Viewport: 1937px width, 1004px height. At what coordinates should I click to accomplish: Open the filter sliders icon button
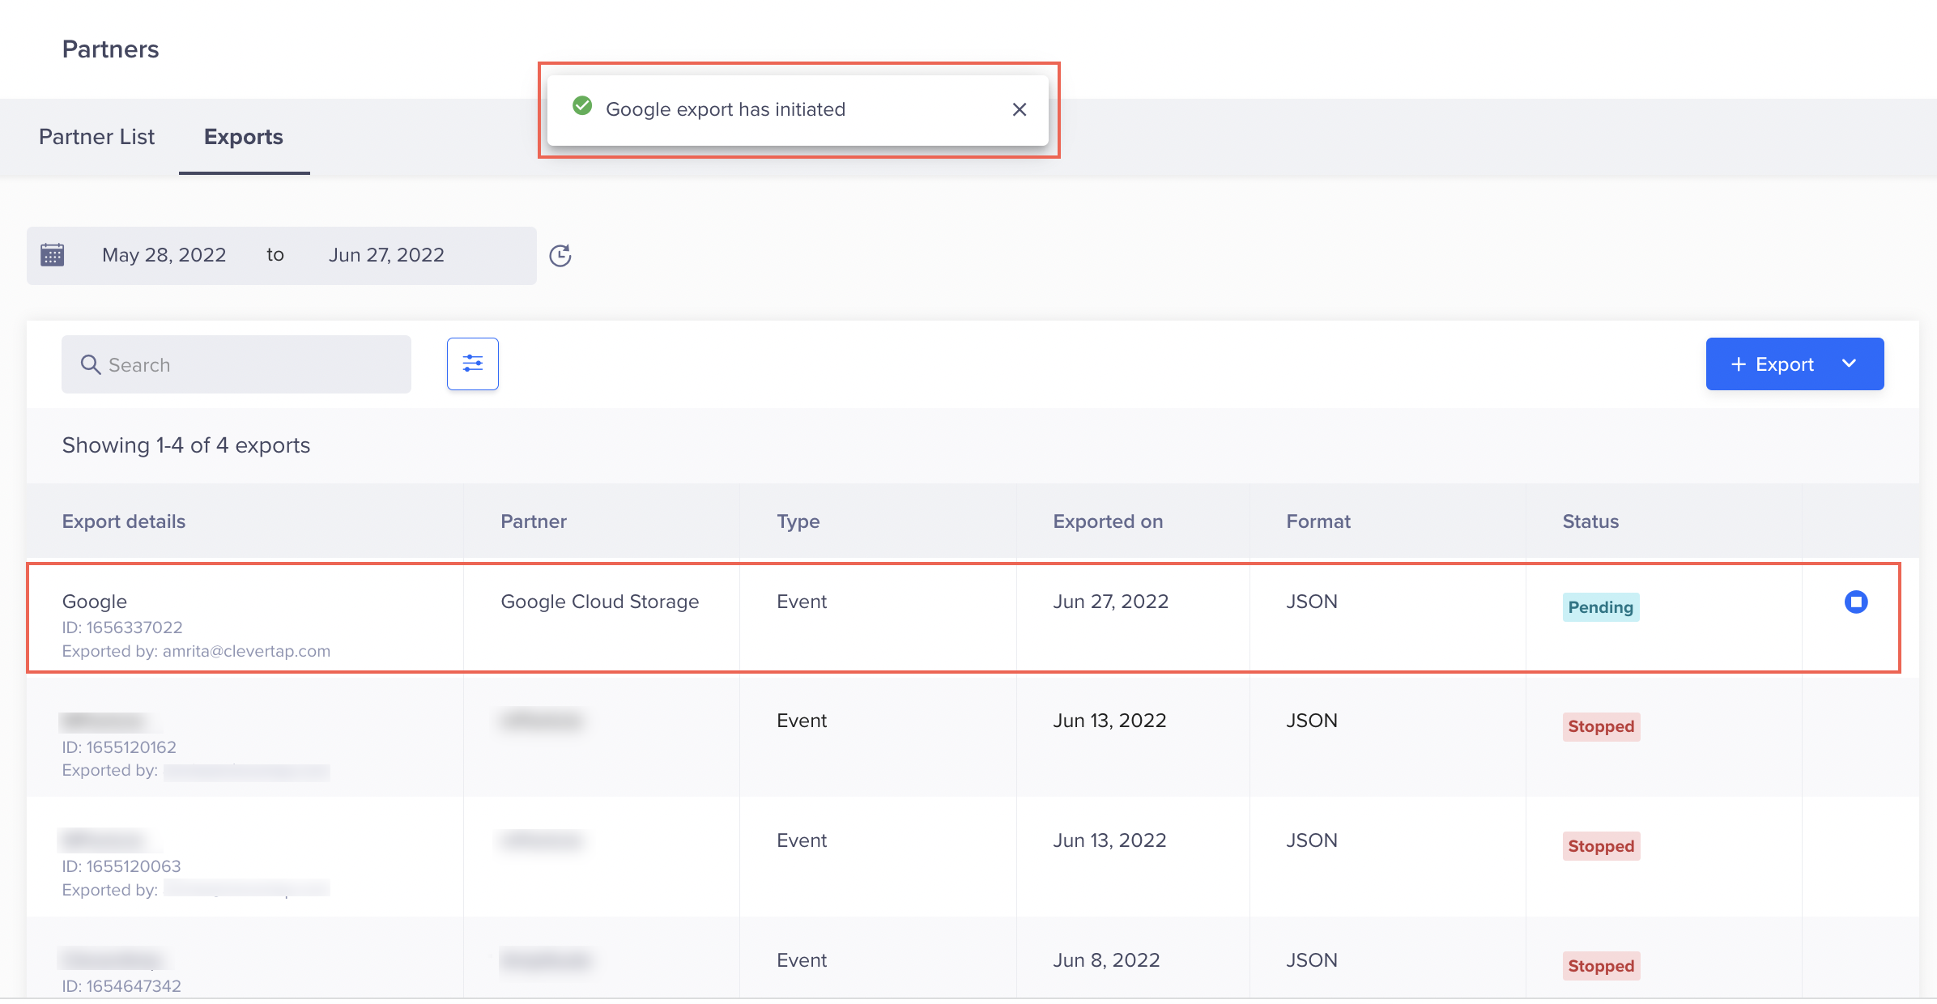pyautogui.click(x=473, y=364)
